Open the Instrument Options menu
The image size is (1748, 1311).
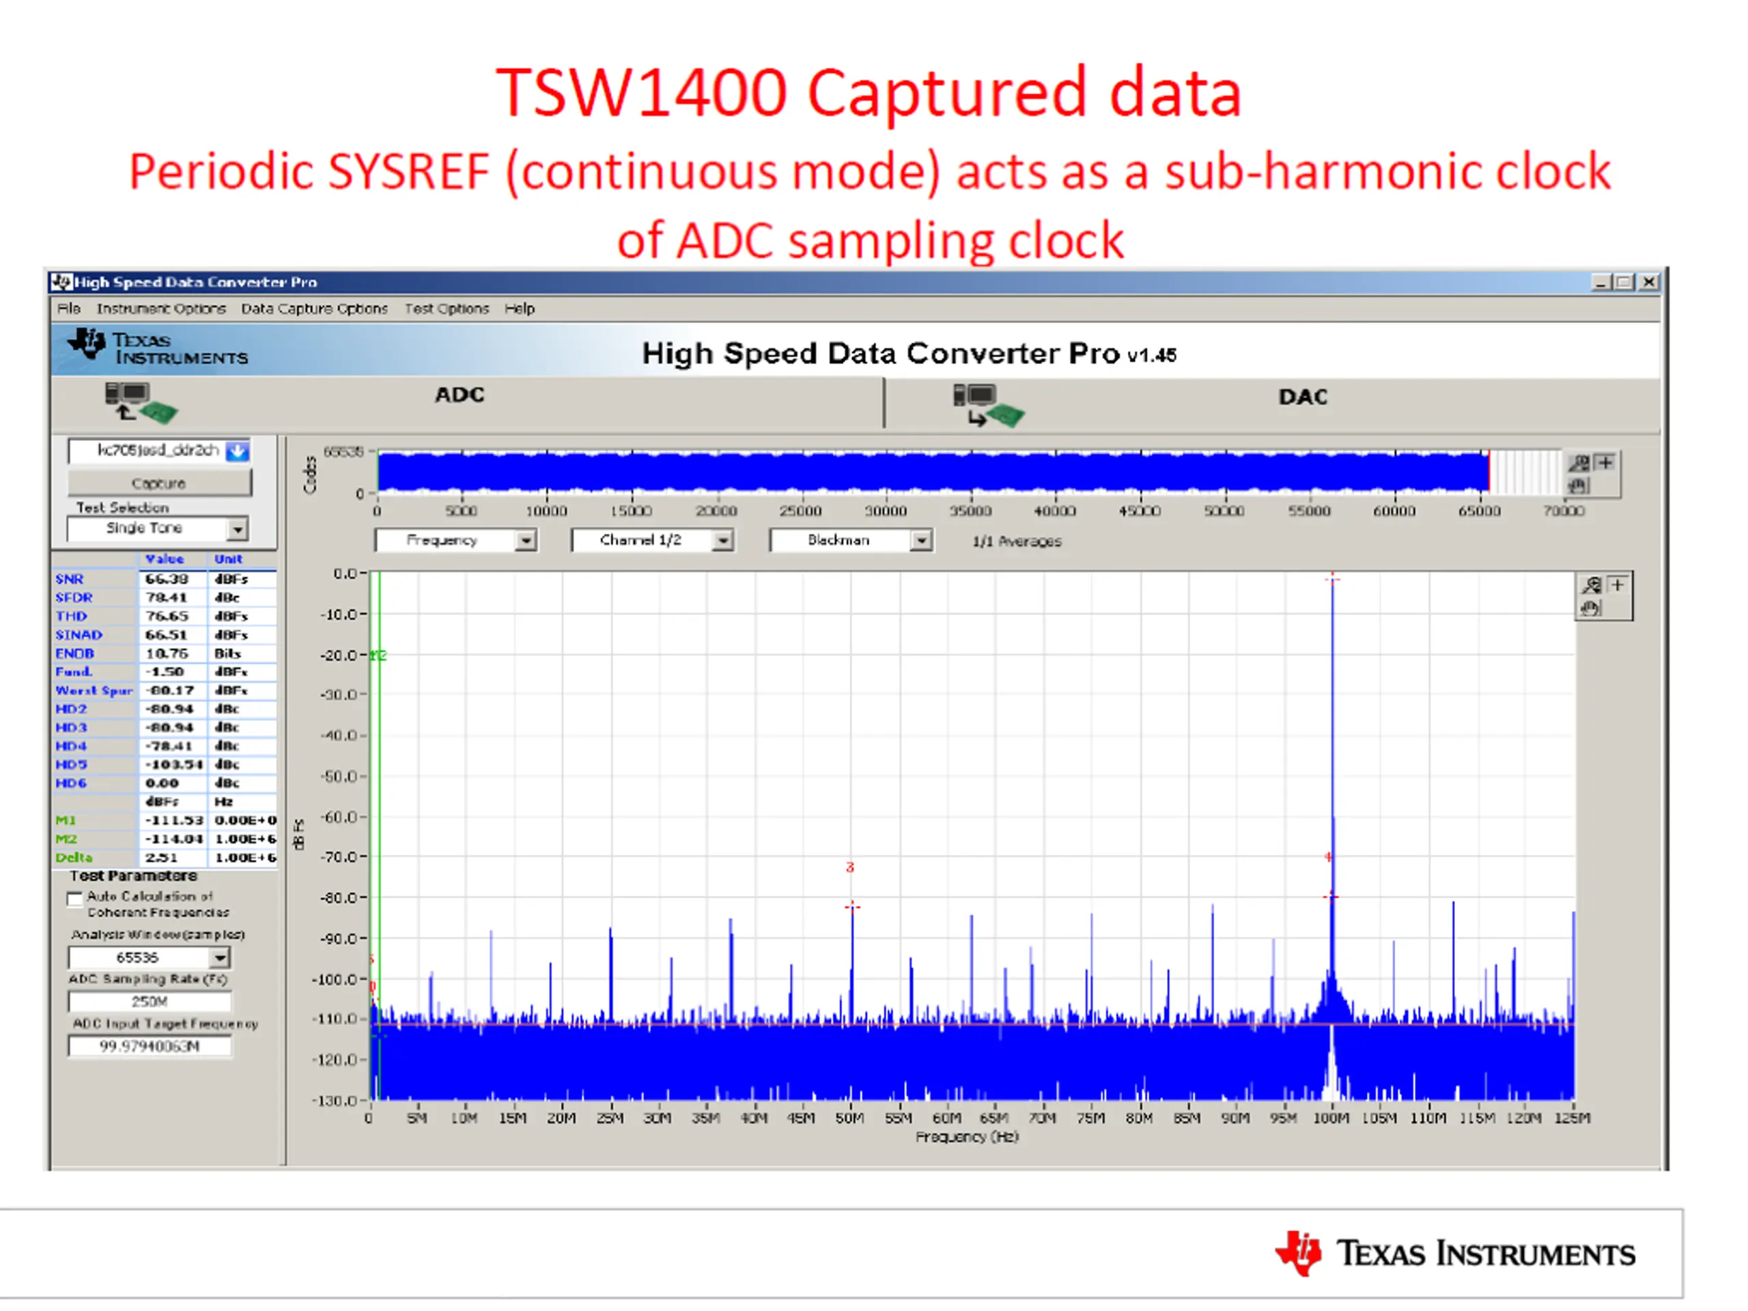[161, 309]
